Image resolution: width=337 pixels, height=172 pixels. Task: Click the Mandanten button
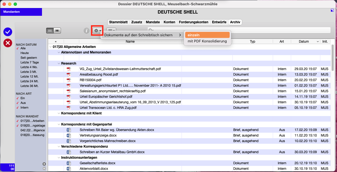tap(21, 12)
